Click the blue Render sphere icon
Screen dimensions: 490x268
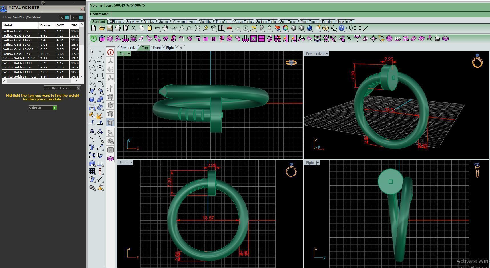pos(309,28)
